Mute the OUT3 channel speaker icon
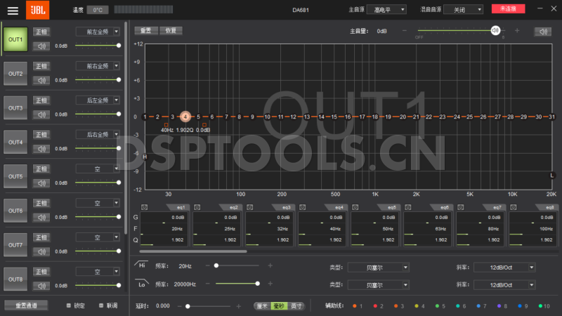 click(41, 114)
